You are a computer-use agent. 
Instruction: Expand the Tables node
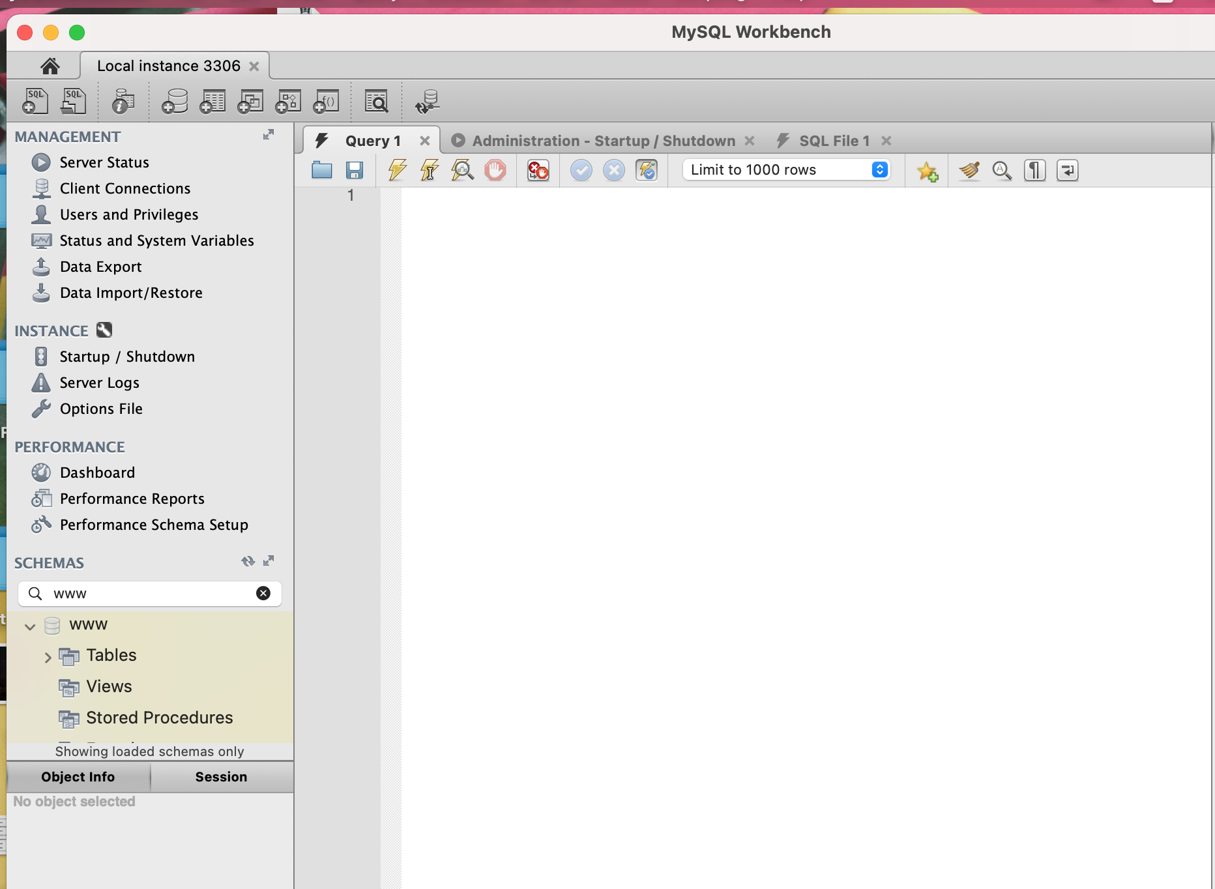coord(48,657)
